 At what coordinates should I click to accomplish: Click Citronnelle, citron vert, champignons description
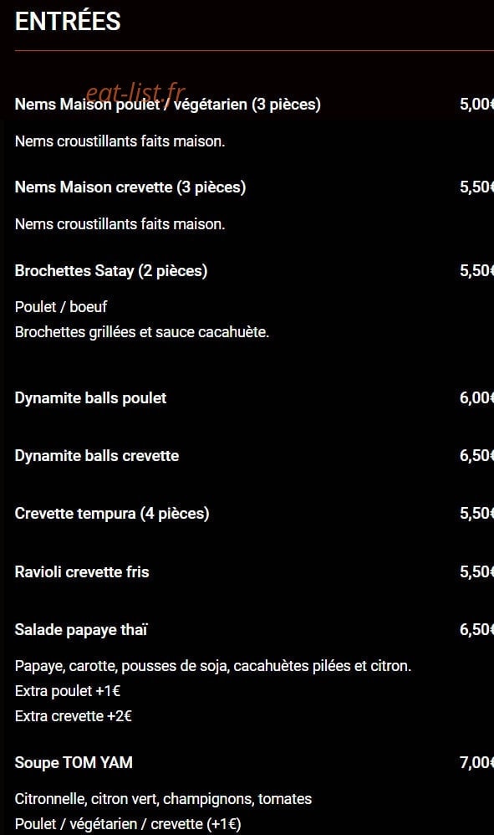pos(163,799)
